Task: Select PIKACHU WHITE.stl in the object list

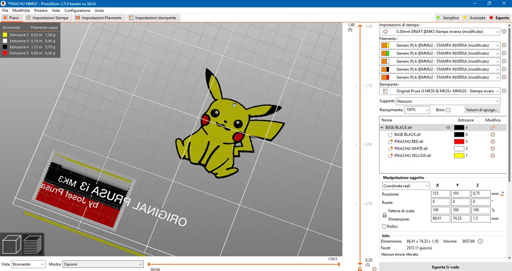Action: [x=411, y=149]
